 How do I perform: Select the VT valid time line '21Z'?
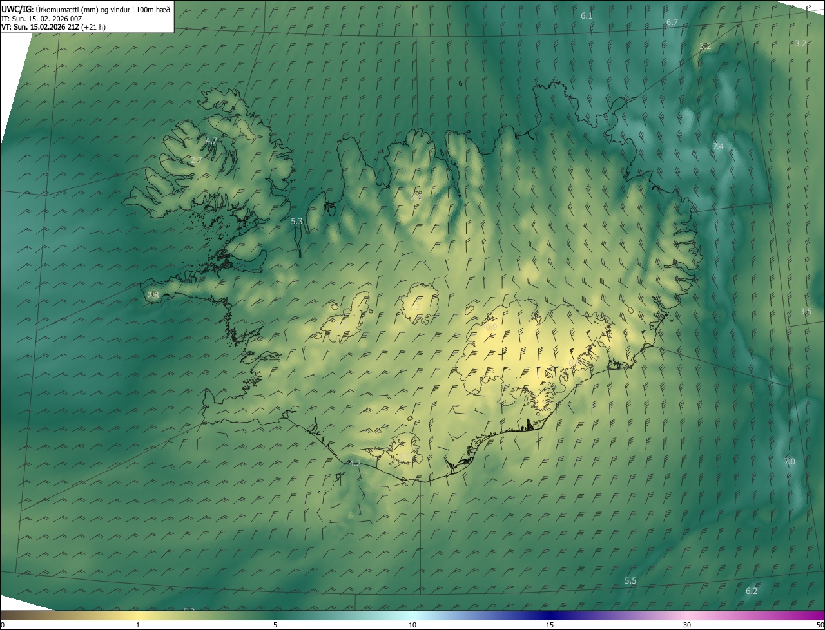coord(53,27)
